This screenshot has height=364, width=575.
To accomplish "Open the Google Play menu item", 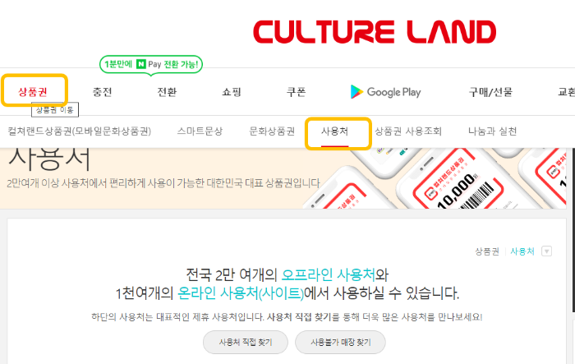I will [x=385, y=92].
